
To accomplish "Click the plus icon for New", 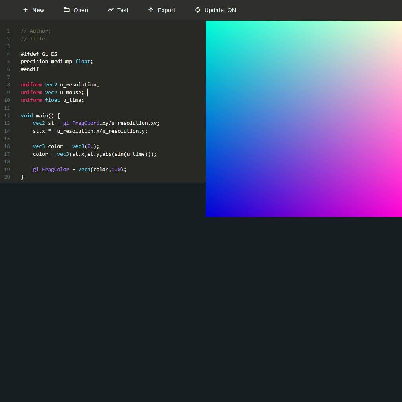I will click(x=25, y=10).
